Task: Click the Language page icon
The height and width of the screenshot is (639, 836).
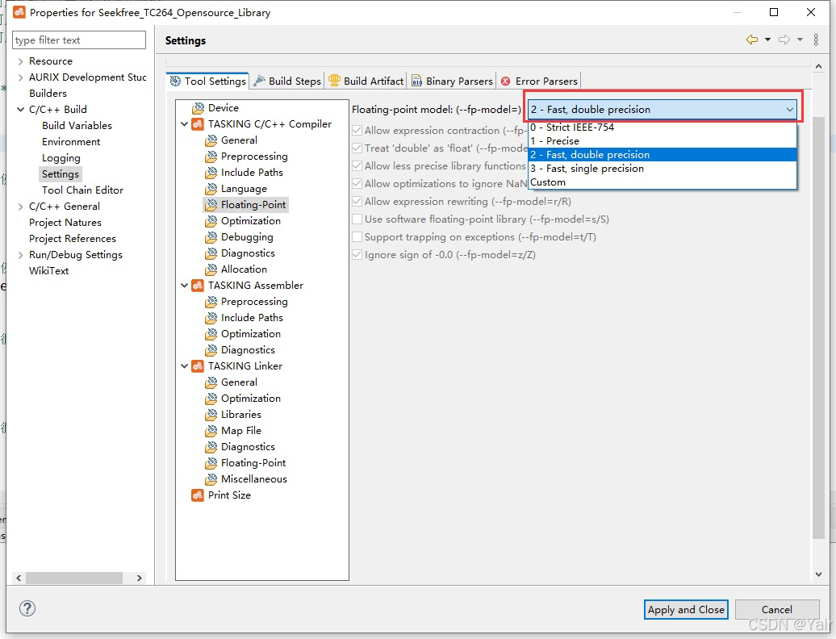Action: pos(211,189)
